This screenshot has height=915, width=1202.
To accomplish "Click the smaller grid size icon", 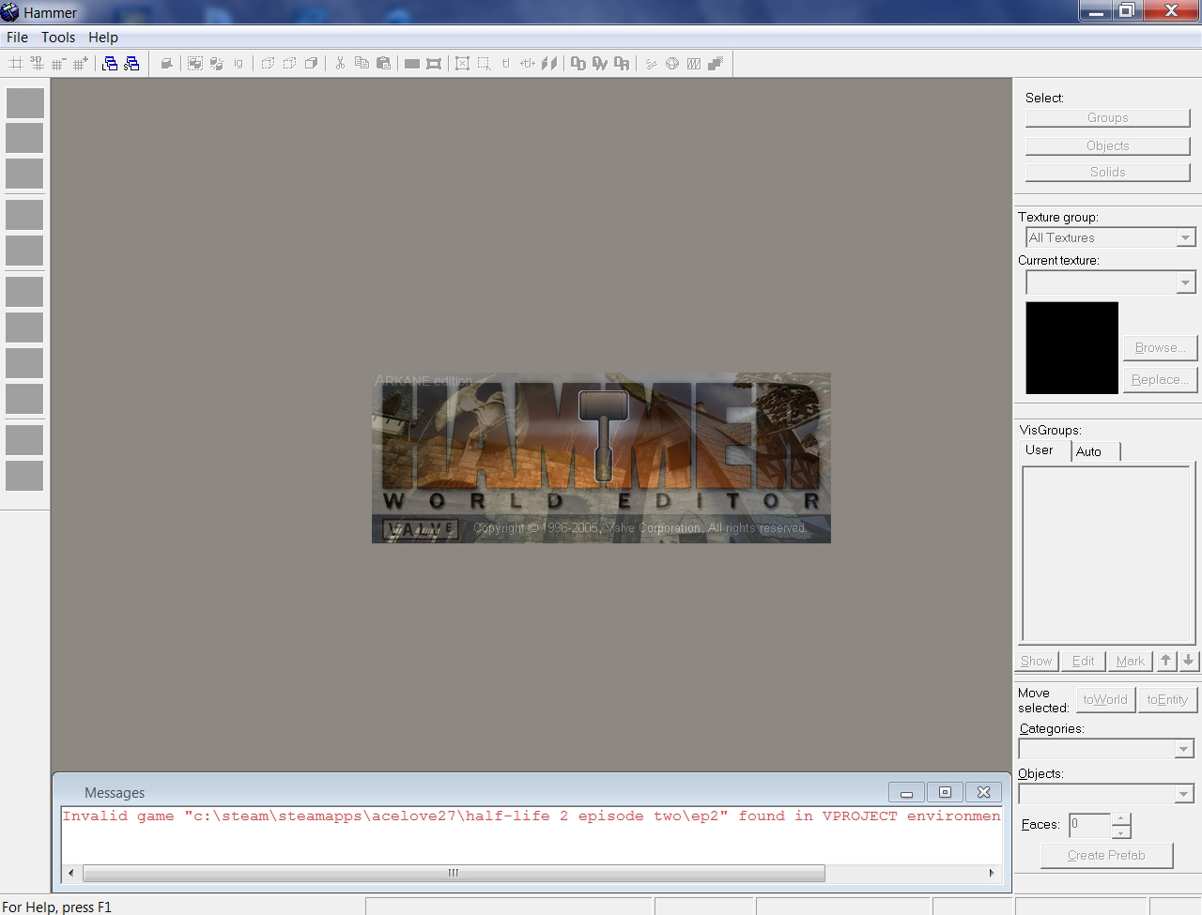I will click(x=59, y=64).
